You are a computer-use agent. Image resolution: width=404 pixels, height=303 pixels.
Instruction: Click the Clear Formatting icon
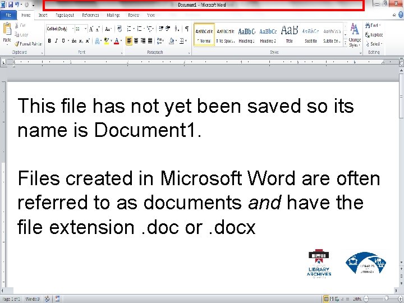[120, 29]
